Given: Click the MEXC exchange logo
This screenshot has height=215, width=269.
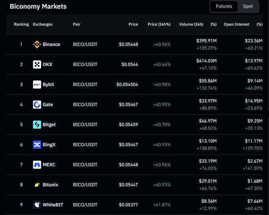Looking at the screenshot, I should pyautogui.click(x=37, y=165).
